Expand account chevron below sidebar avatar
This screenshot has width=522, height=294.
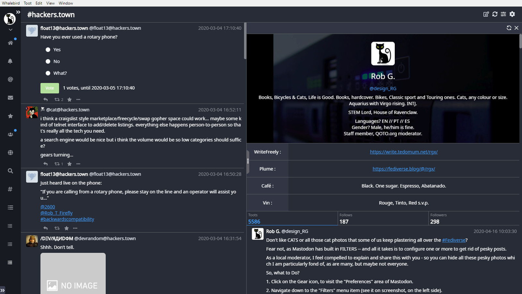pyautogui.click(x=10, y=30)
